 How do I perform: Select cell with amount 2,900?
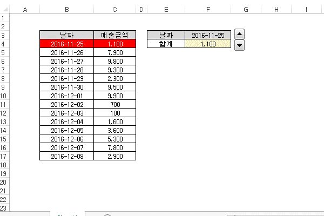tap(114, 156)
